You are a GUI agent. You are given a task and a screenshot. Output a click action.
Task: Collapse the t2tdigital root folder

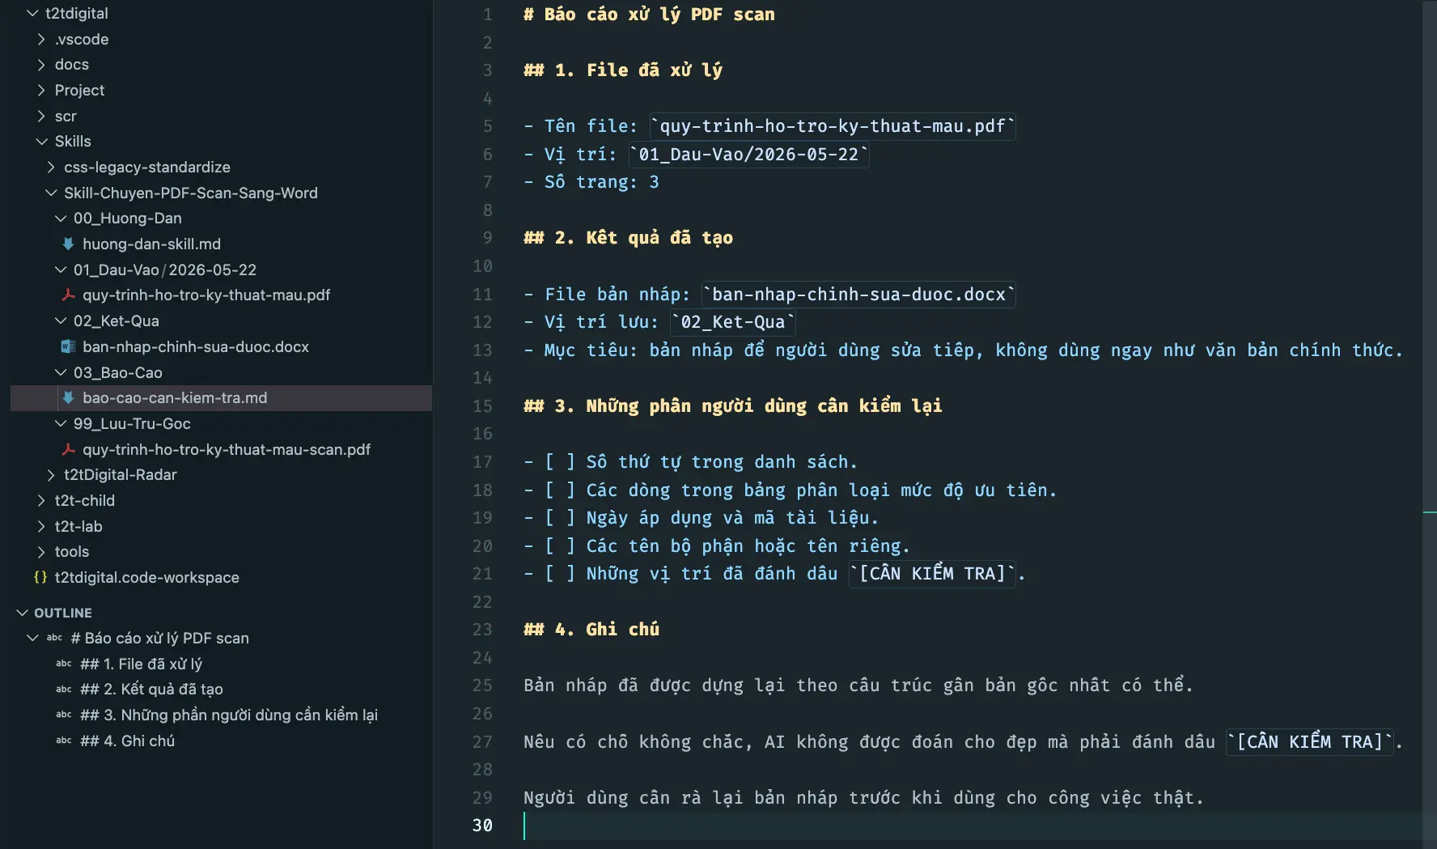tap(32, 13)
